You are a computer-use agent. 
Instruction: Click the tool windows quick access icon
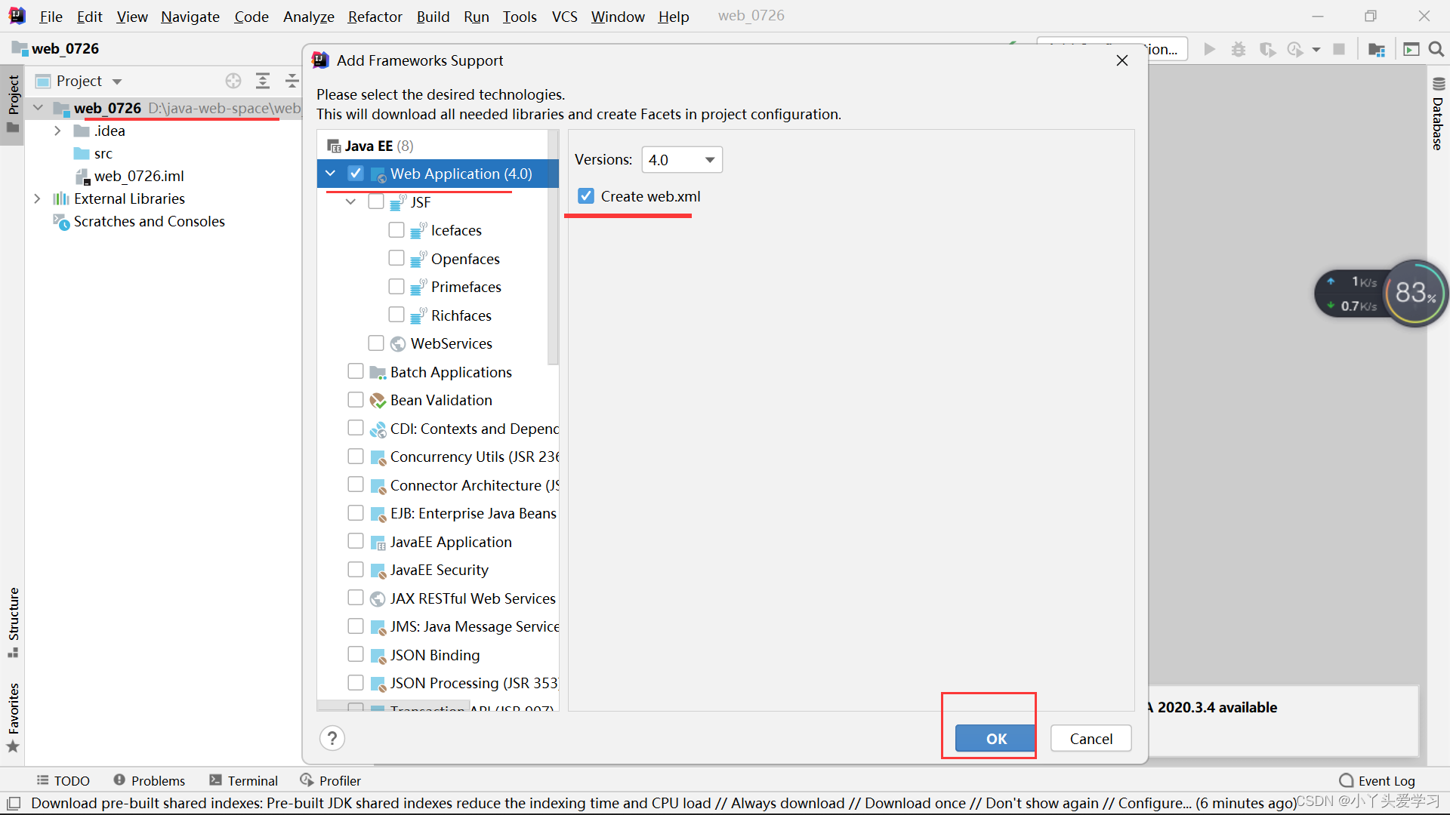13,803
